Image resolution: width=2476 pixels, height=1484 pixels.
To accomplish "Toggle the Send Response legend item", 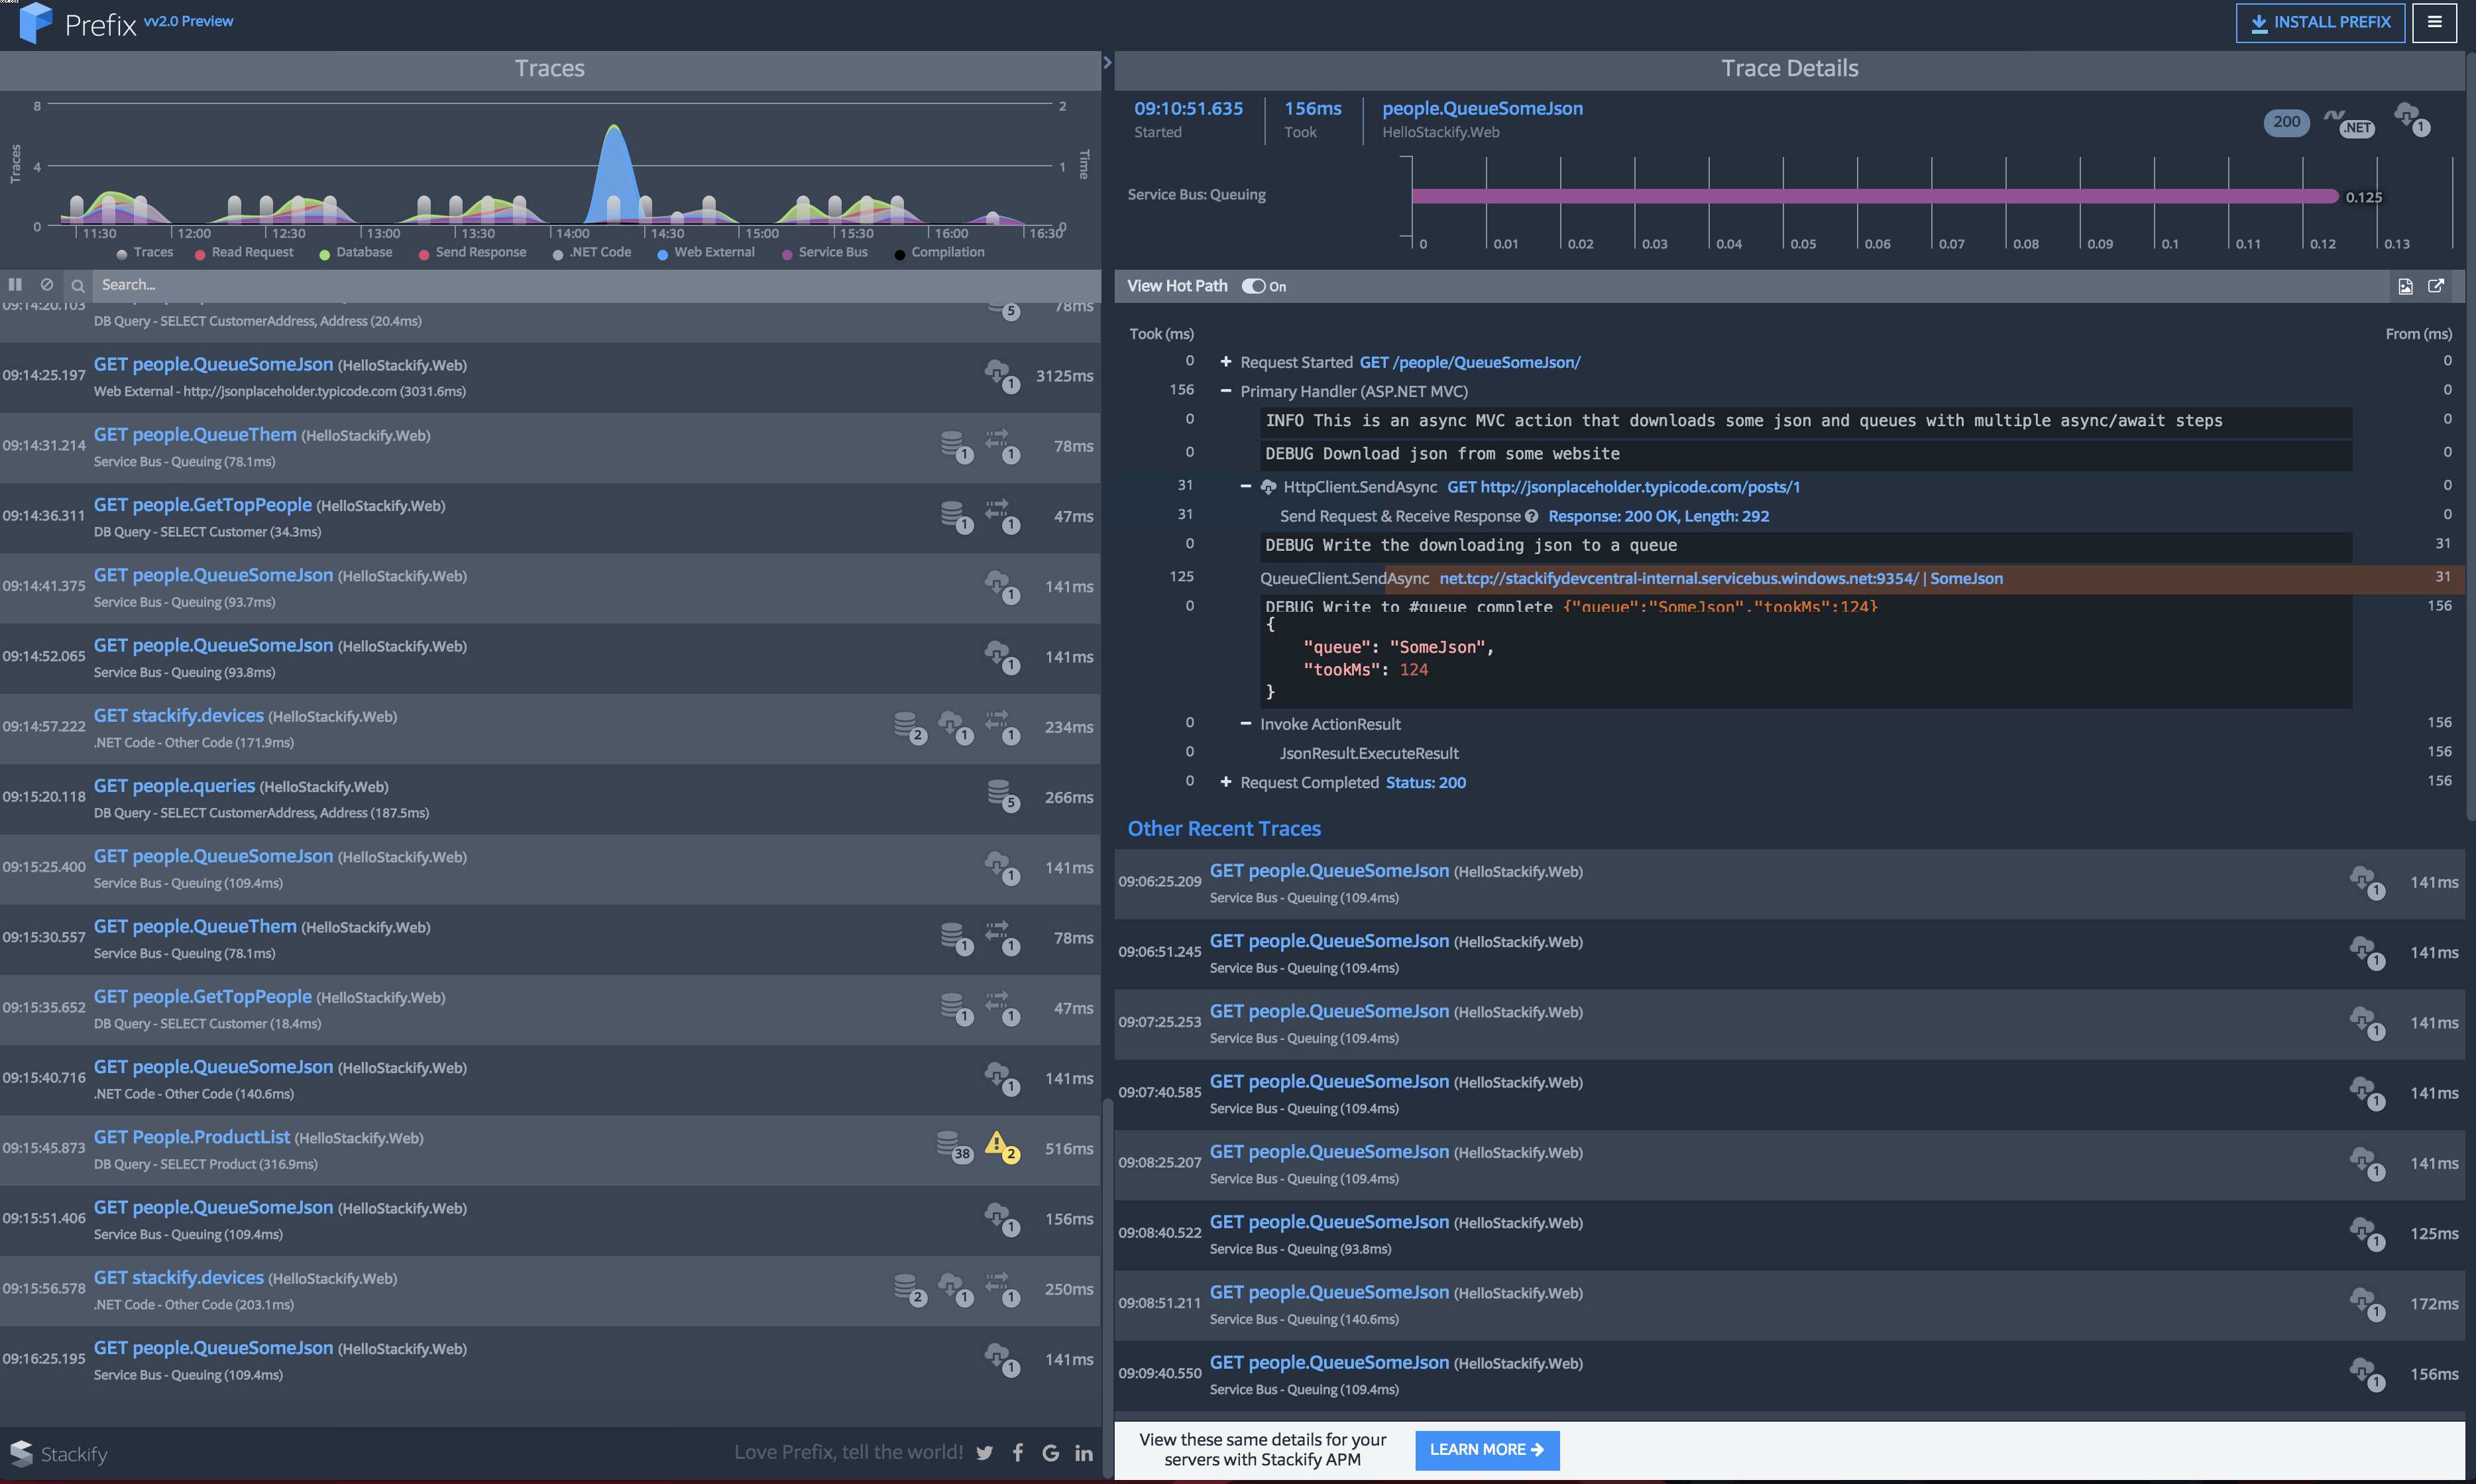I will (x=472, y=252).
